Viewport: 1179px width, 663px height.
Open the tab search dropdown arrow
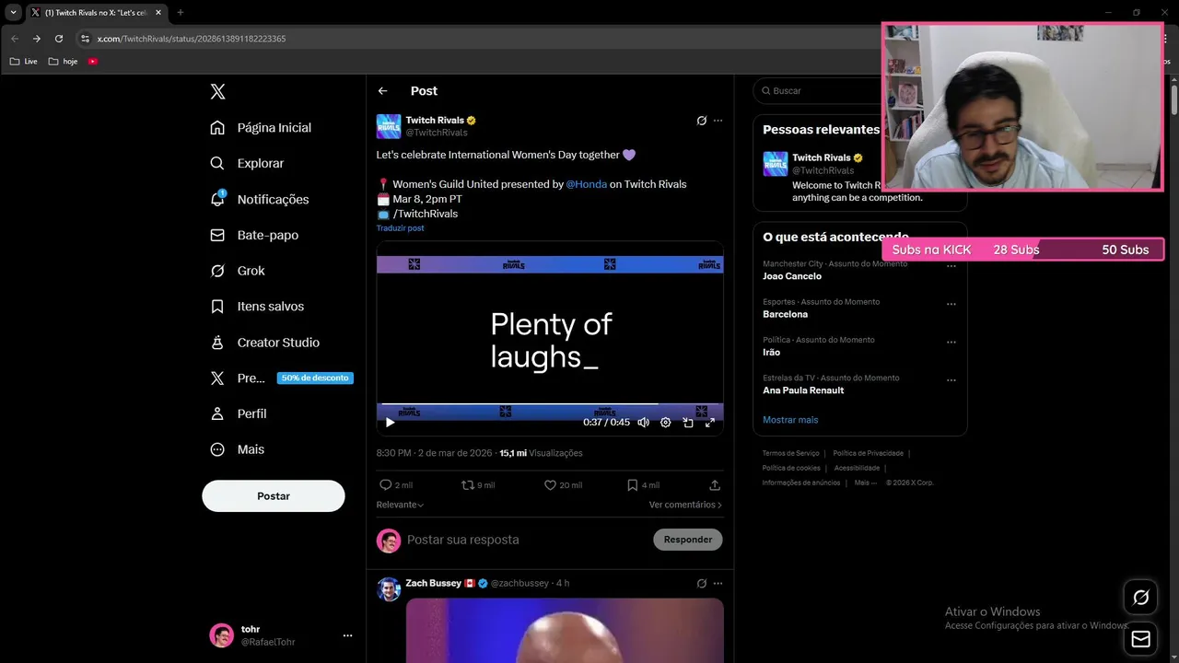pyautogui.click(x=13, y=13)
